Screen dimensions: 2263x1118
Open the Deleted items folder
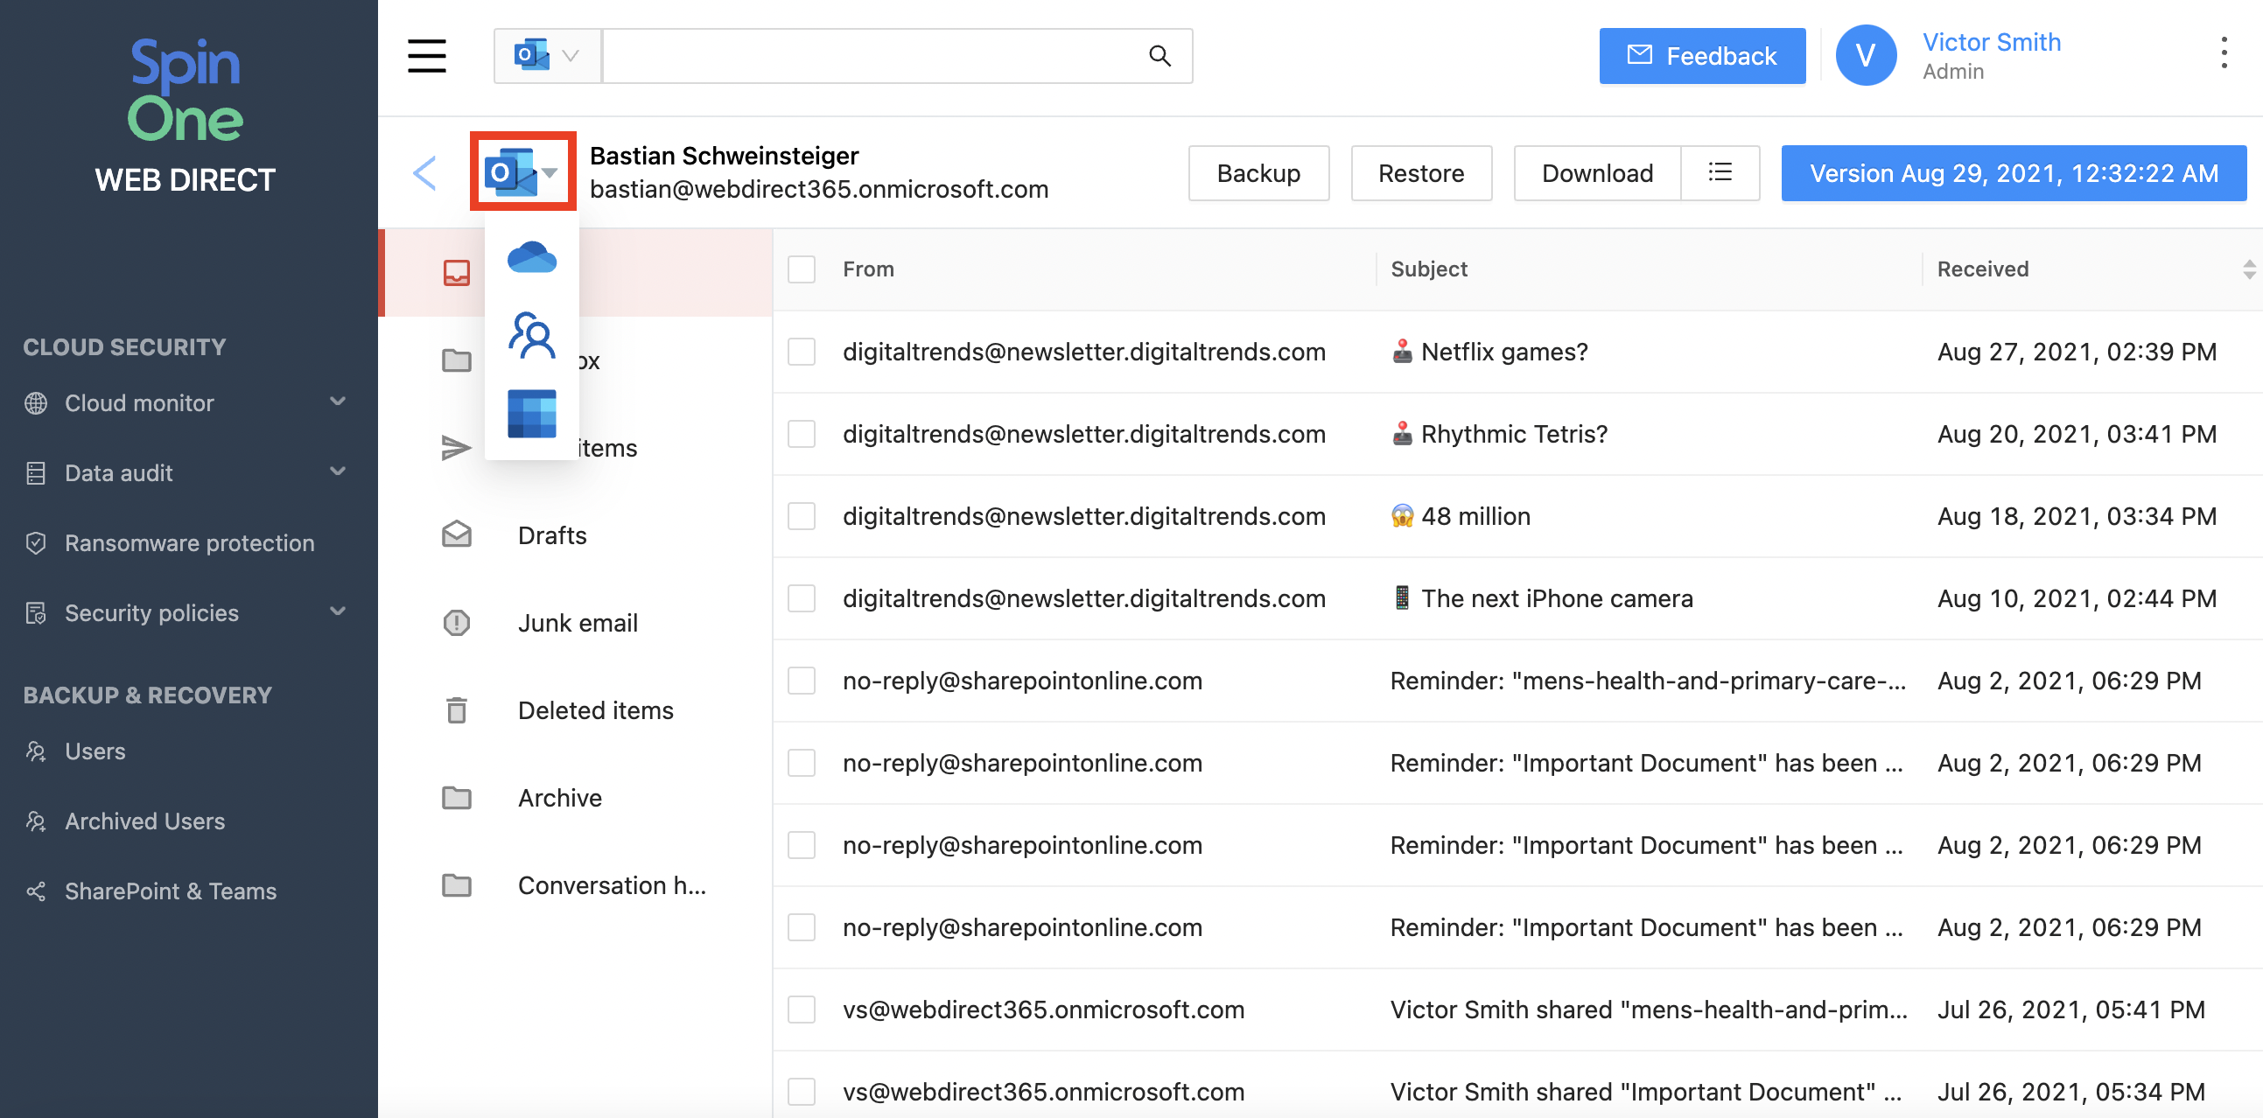(x=595, y=710)
